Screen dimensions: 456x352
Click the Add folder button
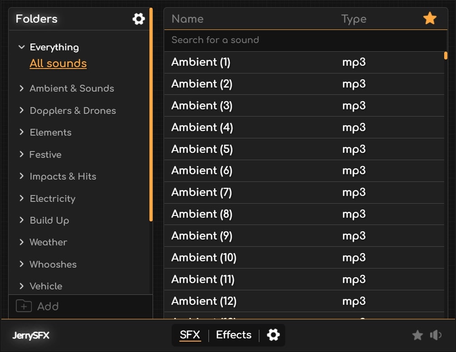coord(48,307)
